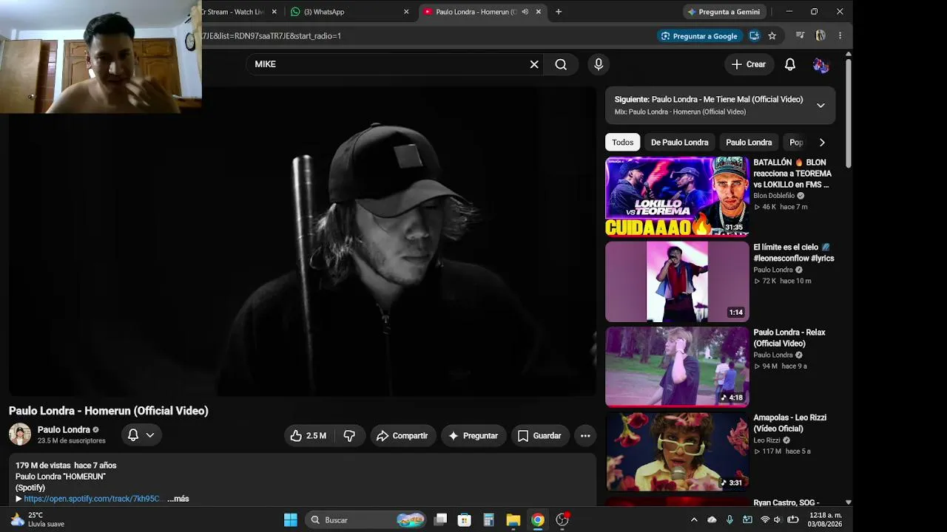Start voice search with the microphone icon
The width and height of the screenshot is (947, 532).
pyautogui.click(x=599, y=64)
